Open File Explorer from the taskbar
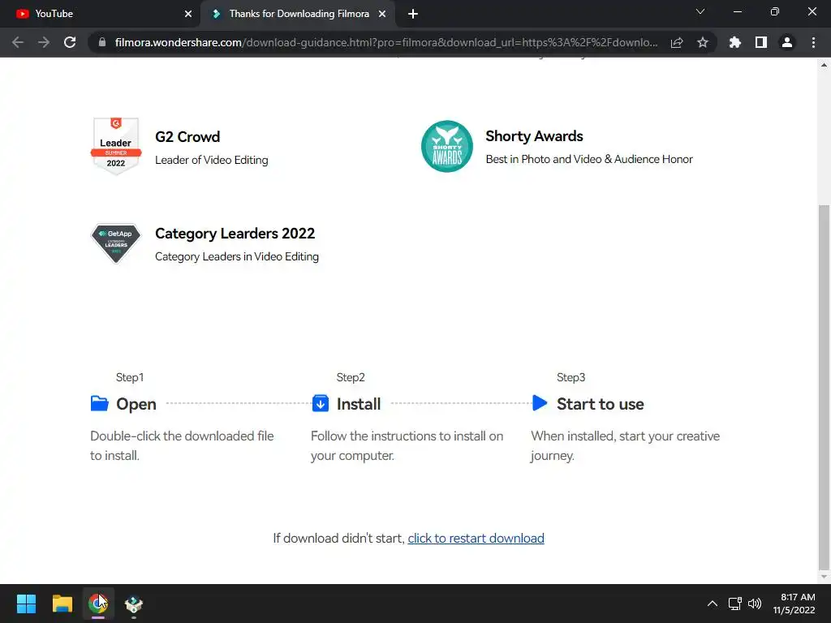This screenshot has height=623, width=831. [62, 604]
